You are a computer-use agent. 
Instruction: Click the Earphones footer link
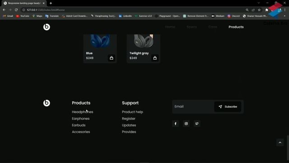[x=81, y=119]
